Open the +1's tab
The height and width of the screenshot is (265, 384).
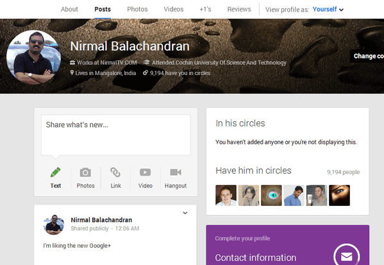point(205,10)
